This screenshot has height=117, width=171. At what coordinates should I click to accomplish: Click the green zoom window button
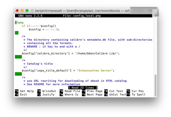click(27, 11)
